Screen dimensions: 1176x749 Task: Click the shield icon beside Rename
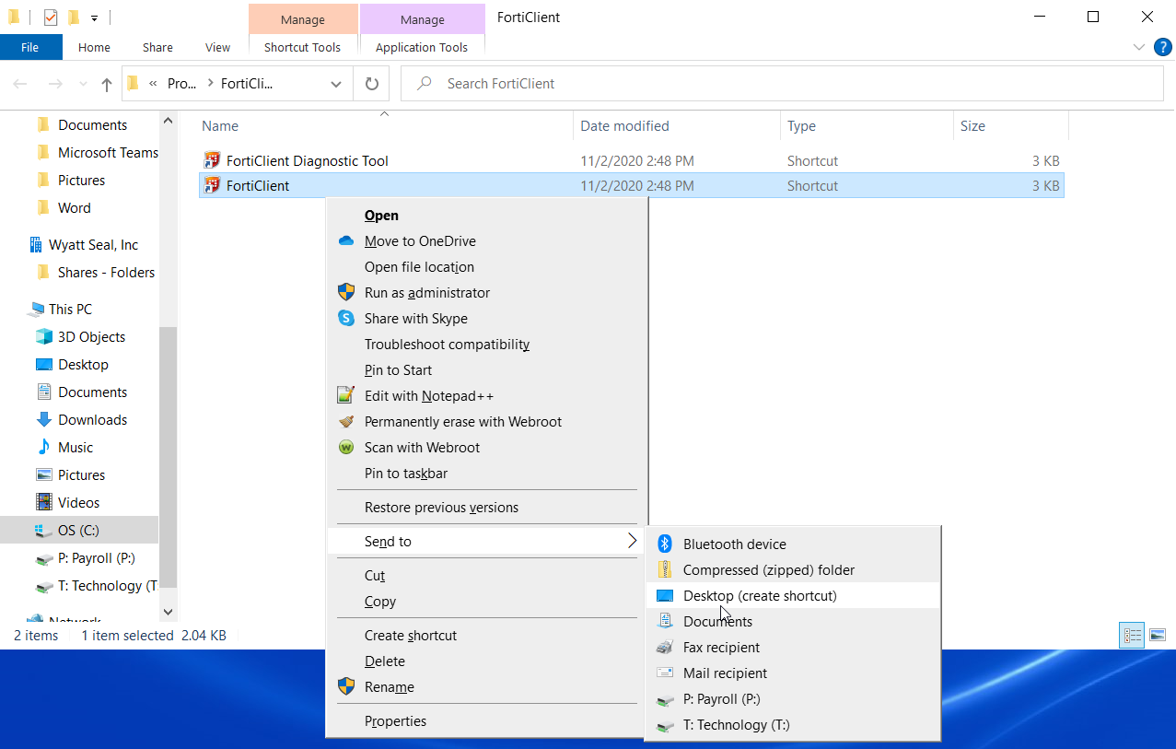[346, 687]
